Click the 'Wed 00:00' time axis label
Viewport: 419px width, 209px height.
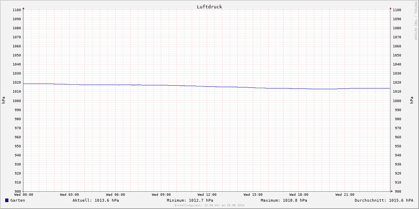point(24,195)
